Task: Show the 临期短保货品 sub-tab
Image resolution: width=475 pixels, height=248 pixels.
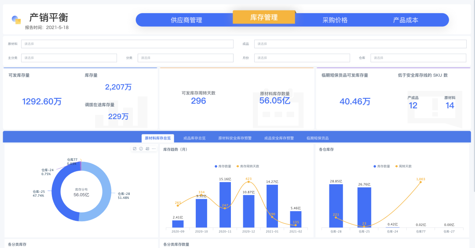Action: pos(318,138)
